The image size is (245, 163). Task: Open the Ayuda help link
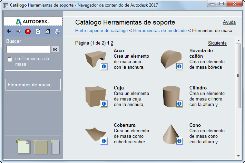229,22
